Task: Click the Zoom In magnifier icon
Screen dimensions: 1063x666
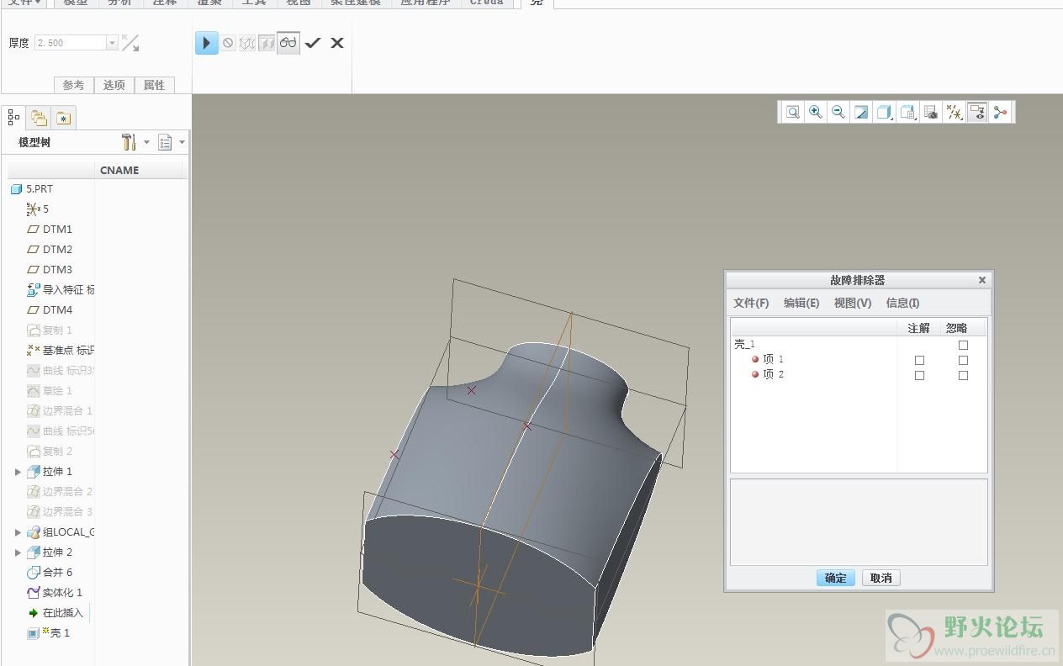Action: pos(815,112)
